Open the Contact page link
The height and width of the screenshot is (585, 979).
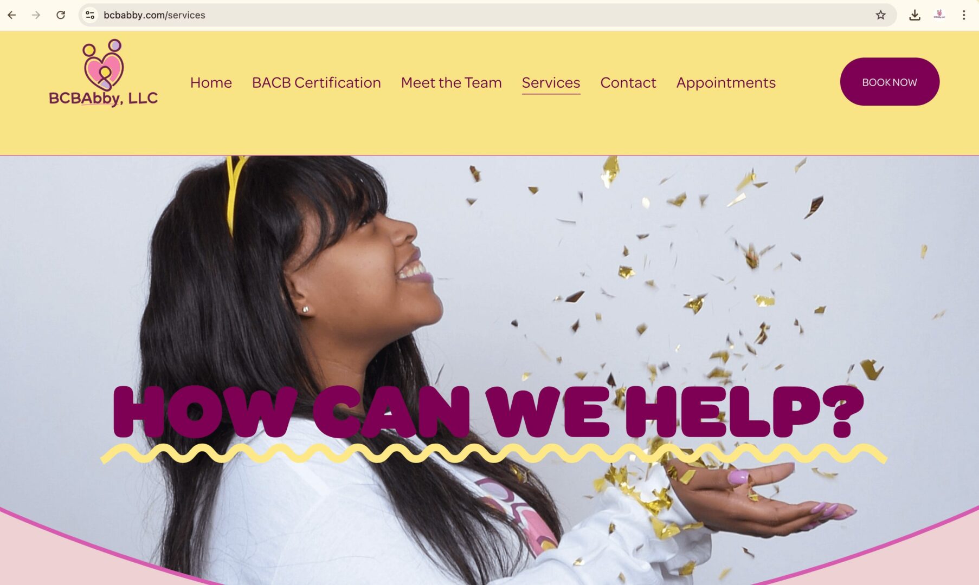pyautogui.click(x=628, y=82)
